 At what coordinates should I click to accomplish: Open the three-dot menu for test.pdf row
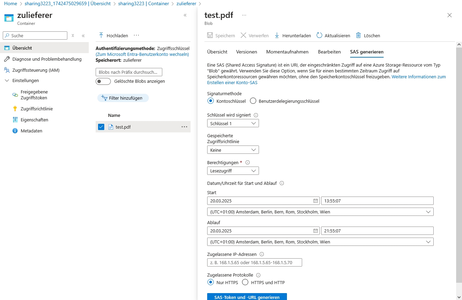(x=184, y=127)
